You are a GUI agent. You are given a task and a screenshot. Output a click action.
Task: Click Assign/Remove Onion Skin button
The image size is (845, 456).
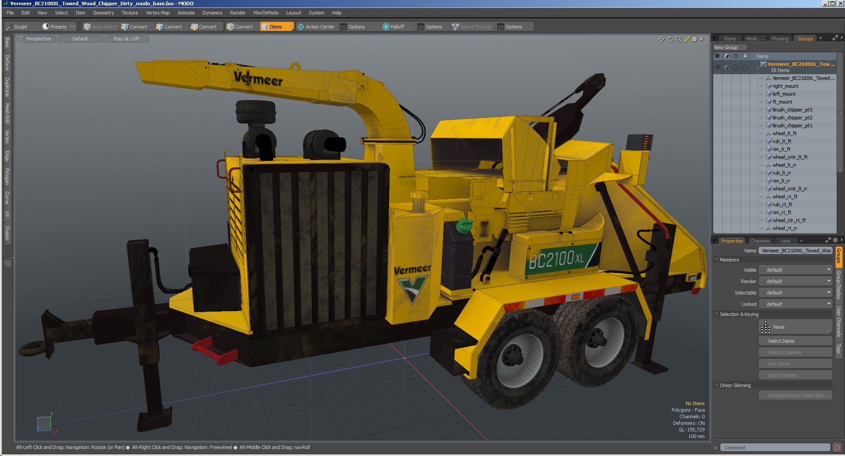point(795,395)
